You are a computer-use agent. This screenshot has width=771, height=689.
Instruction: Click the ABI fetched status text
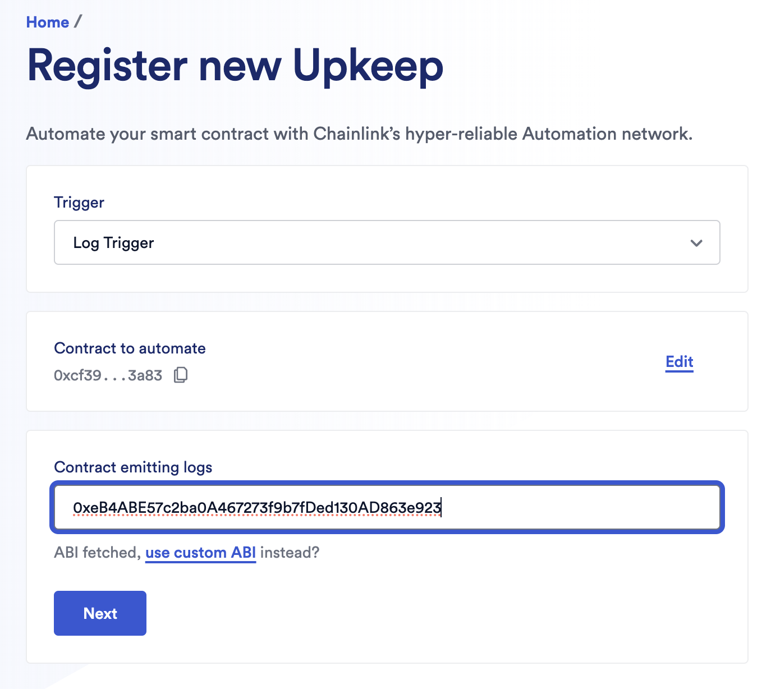point(97,553)
